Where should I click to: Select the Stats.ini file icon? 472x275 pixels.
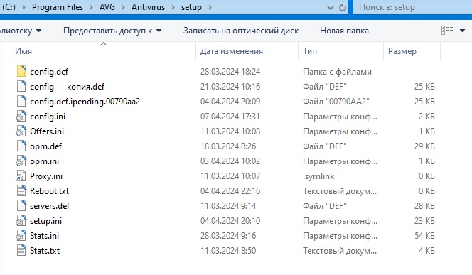[21, 236]
